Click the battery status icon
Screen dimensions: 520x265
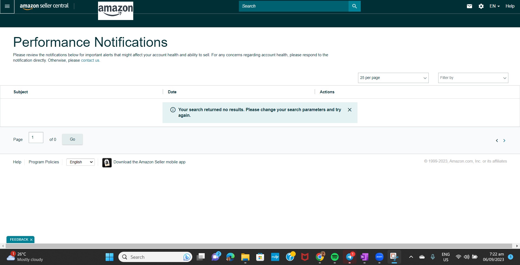click(475, 257)
